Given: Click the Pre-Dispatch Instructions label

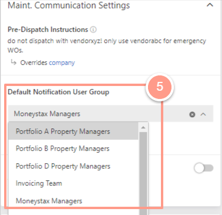Looking at the screenshot, I should [48, 29].
